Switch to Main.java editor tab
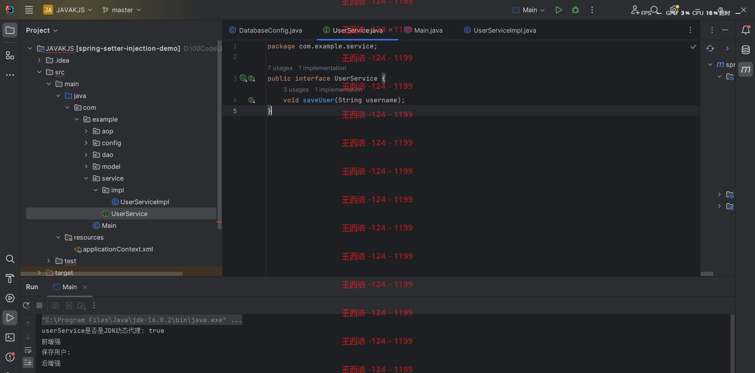 (424, 30)
